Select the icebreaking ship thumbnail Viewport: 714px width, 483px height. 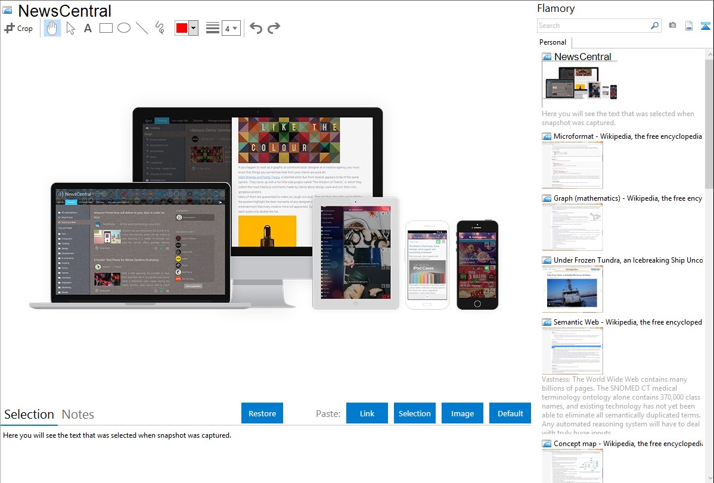point(572,289)
